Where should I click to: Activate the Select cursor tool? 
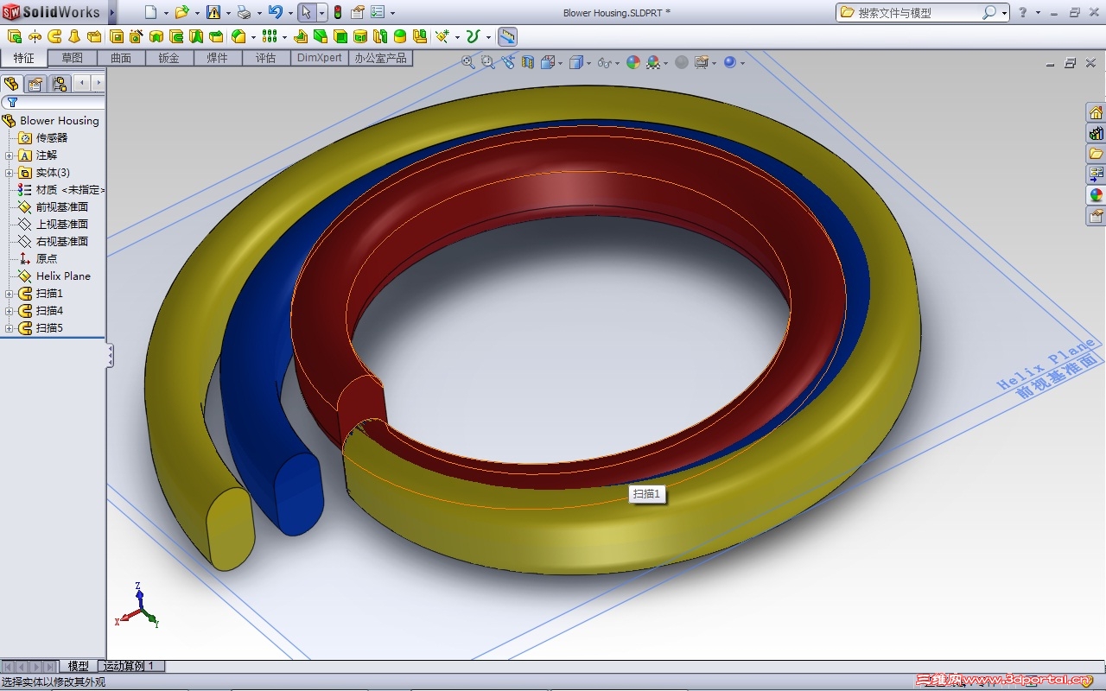[306, 12]
